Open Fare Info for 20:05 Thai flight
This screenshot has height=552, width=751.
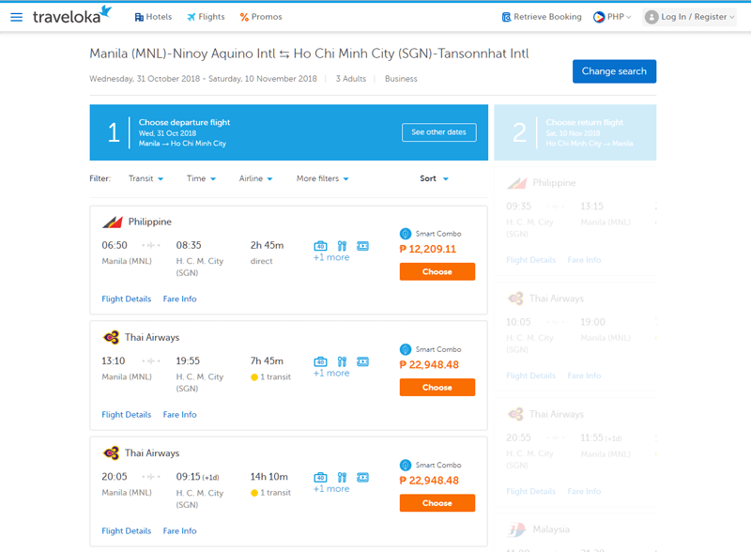(179, 531)
